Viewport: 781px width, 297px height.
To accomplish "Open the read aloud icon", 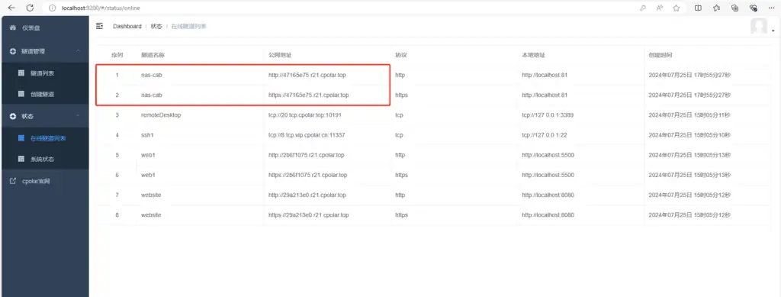I will pos(660,8).
